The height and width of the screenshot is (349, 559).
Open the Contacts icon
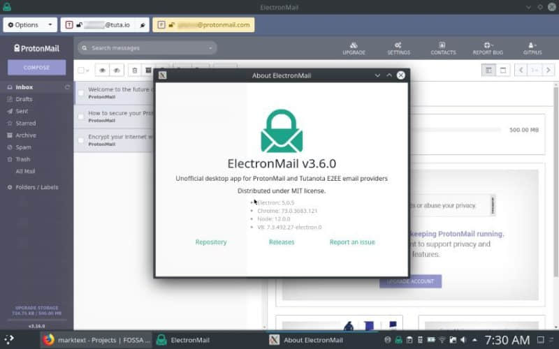443,47
